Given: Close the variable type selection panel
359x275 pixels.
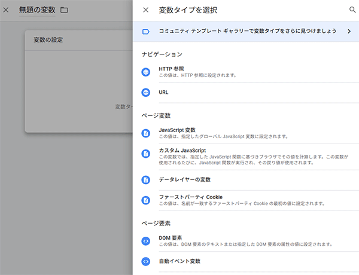Looking at the screenshot, I should click(145, 10).
